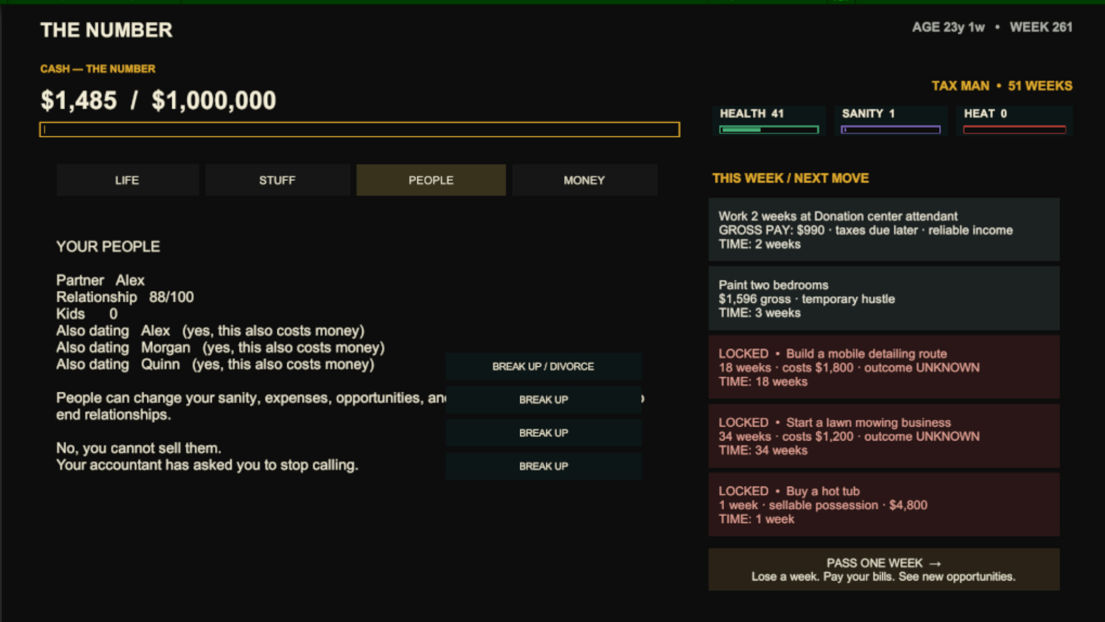
Task: Open the LIFE tab
Action: (x=127, y=180)
